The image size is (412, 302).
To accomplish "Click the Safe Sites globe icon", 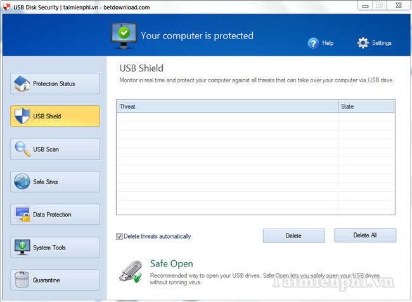I will (x=22, y=181).
